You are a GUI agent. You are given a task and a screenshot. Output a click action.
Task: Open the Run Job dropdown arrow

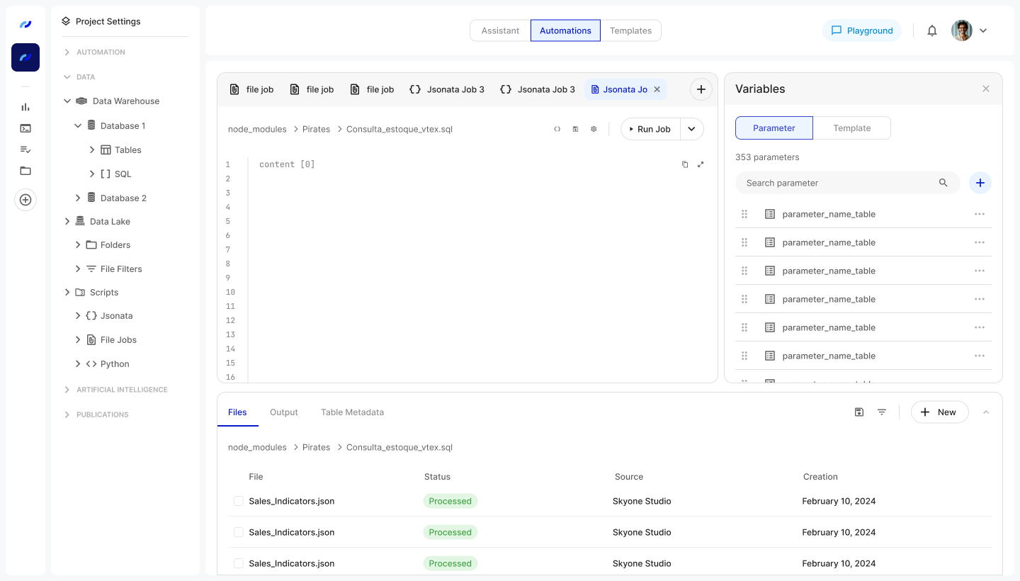point(691,129)
